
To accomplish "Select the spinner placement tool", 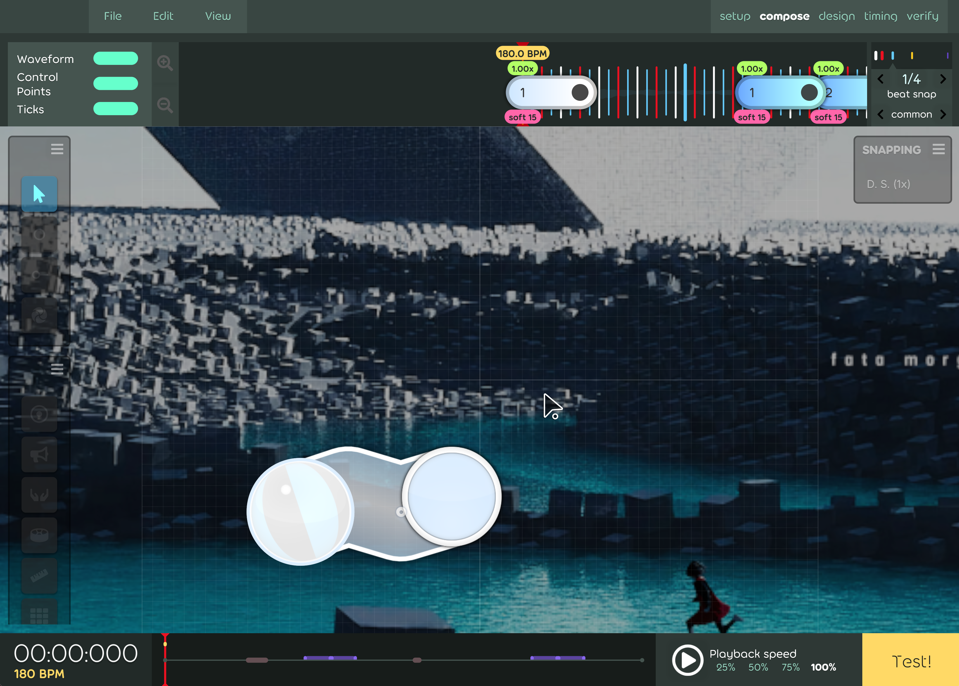I will click(39, 315).
